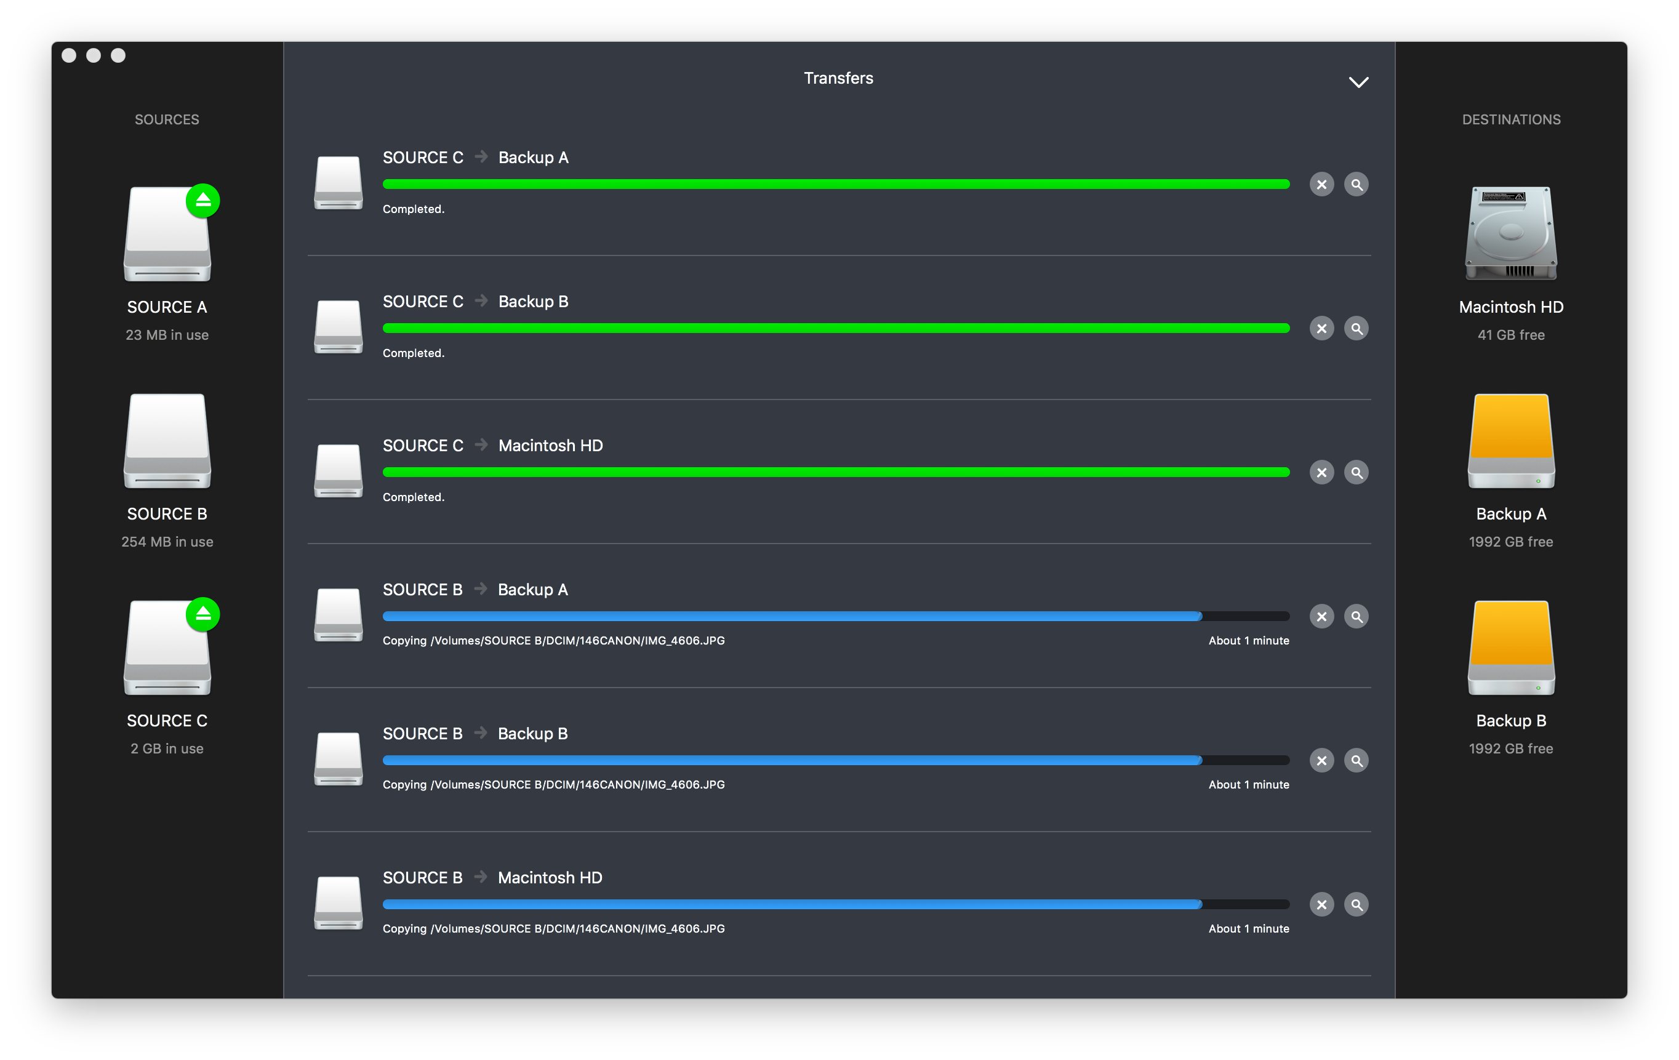Remove SOURCE C to Backup B transfer
This screenshot has height=1060, width=1679.
[x=1321, y=329]
